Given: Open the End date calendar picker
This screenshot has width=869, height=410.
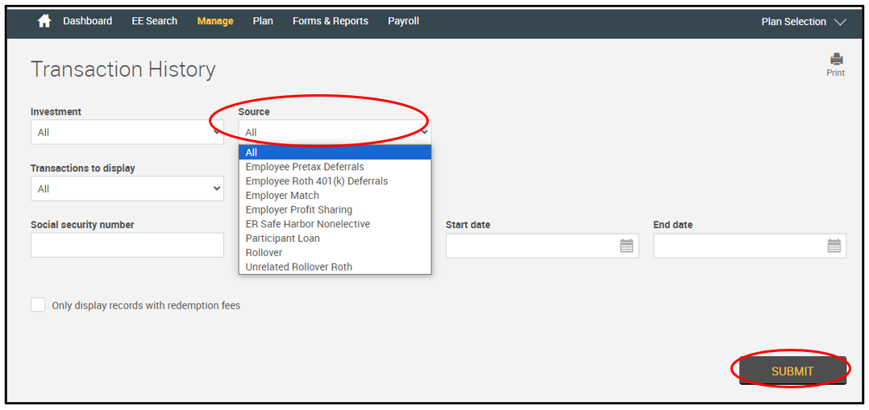Looking at the screenshot, I should pyautogui.click(x=834, y=246).
